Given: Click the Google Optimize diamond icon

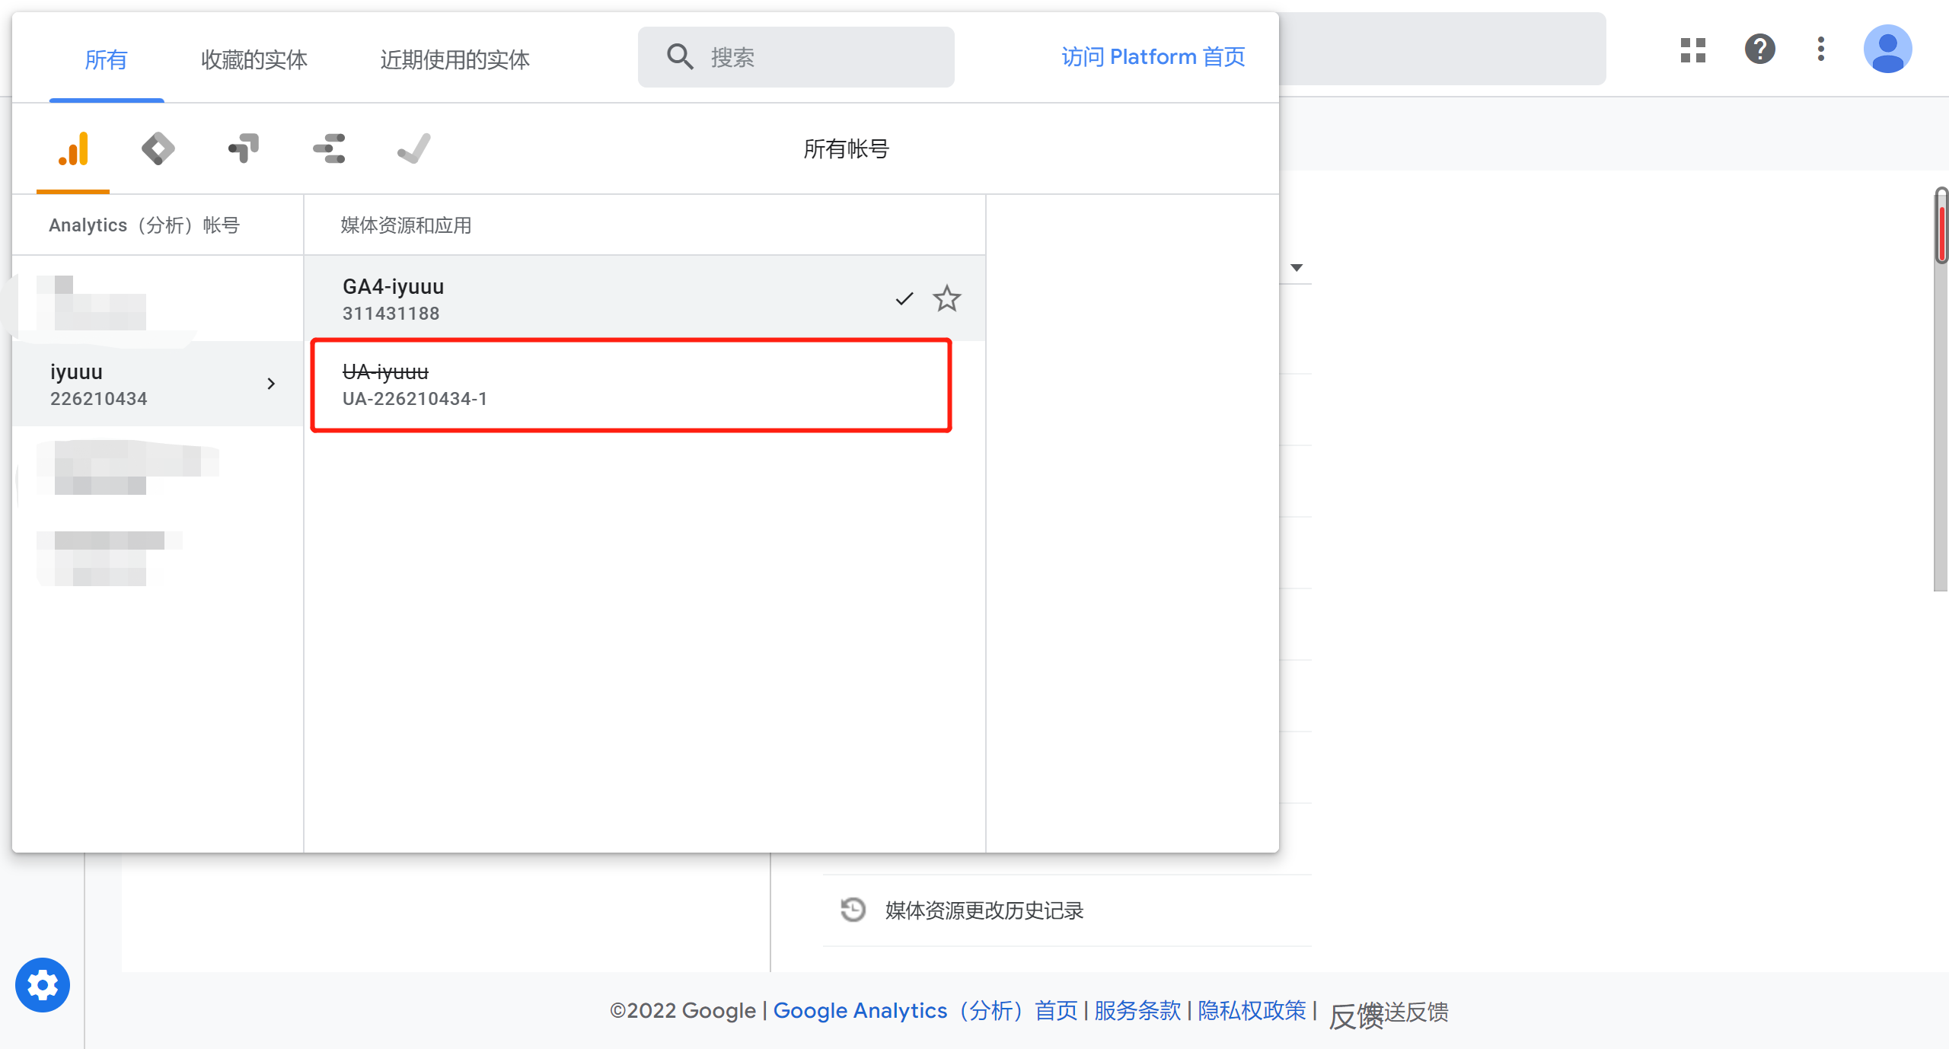Looking at the screenshot, I should [158, 148].
